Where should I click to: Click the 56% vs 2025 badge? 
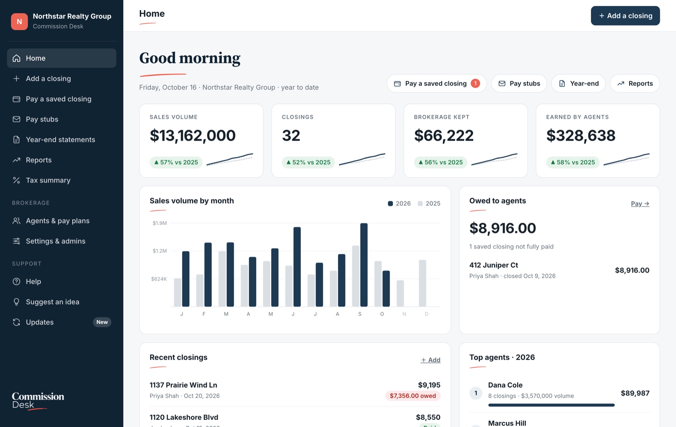click(440, 162)
